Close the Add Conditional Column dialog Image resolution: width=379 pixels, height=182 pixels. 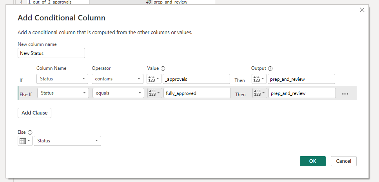(362, 10)
